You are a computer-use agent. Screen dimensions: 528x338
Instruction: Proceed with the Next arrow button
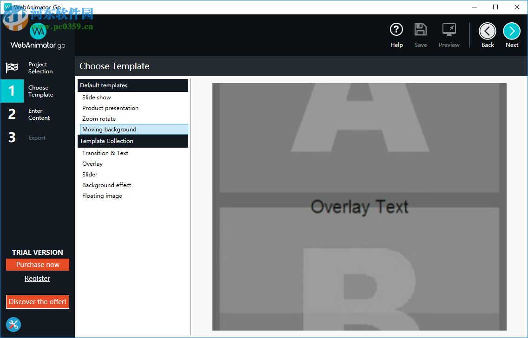[511, 31]
